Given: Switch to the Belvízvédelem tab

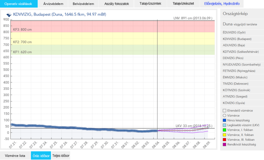Looking at the screenshot, I should [x=83, y=4].
